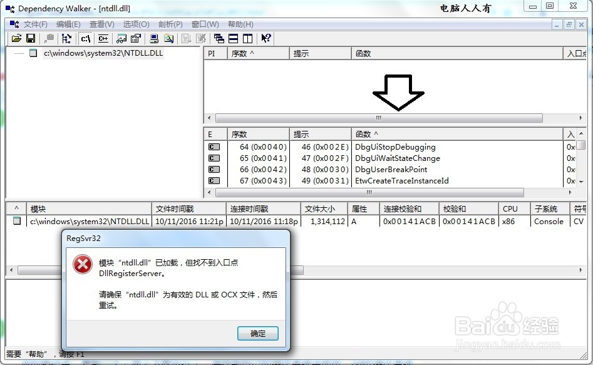The height and width of the screenshot is (365, 593).
Task: Toggle Full Paths c:\ toolbar button
Action: pos(86,38)
